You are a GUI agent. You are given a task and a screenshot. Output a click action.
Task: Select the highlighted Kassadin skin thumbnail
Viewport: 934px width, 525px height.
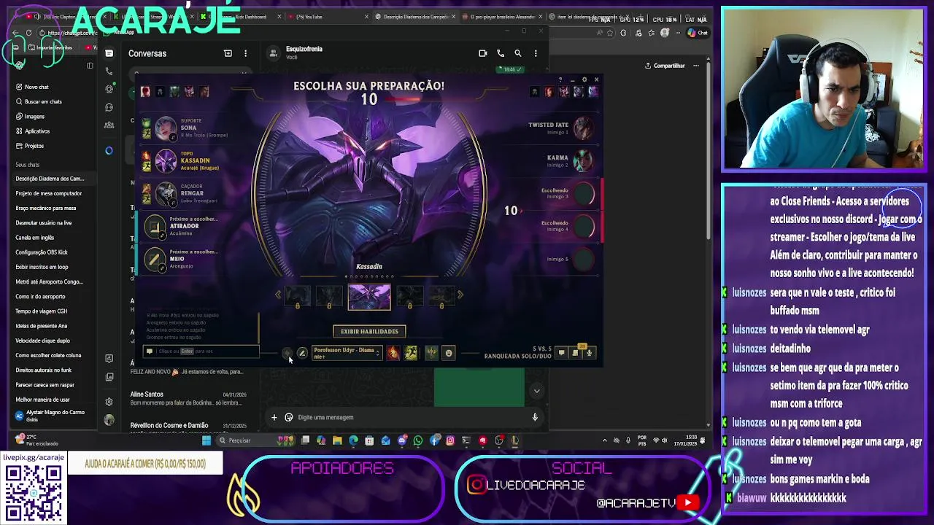[369, 297]
